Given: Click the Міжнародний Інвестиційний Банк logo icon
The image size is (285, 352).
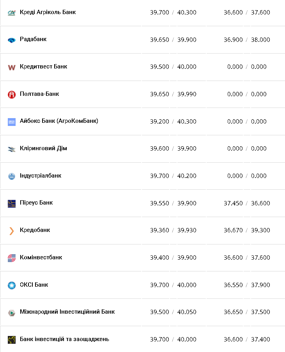Looking at the screenshot, I should click(12, 312).
